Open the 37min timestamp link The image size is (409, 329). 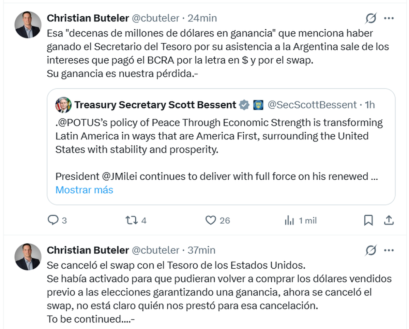click(x=201, y=251)
